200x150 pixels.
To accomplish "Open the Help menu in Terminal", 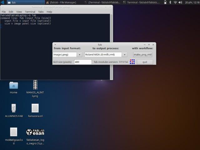I will 49,12.
